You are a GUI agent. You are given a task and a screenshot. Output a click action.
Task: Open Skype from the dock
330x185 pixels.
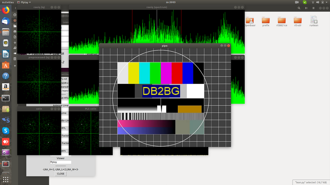(x=6, y=131)
